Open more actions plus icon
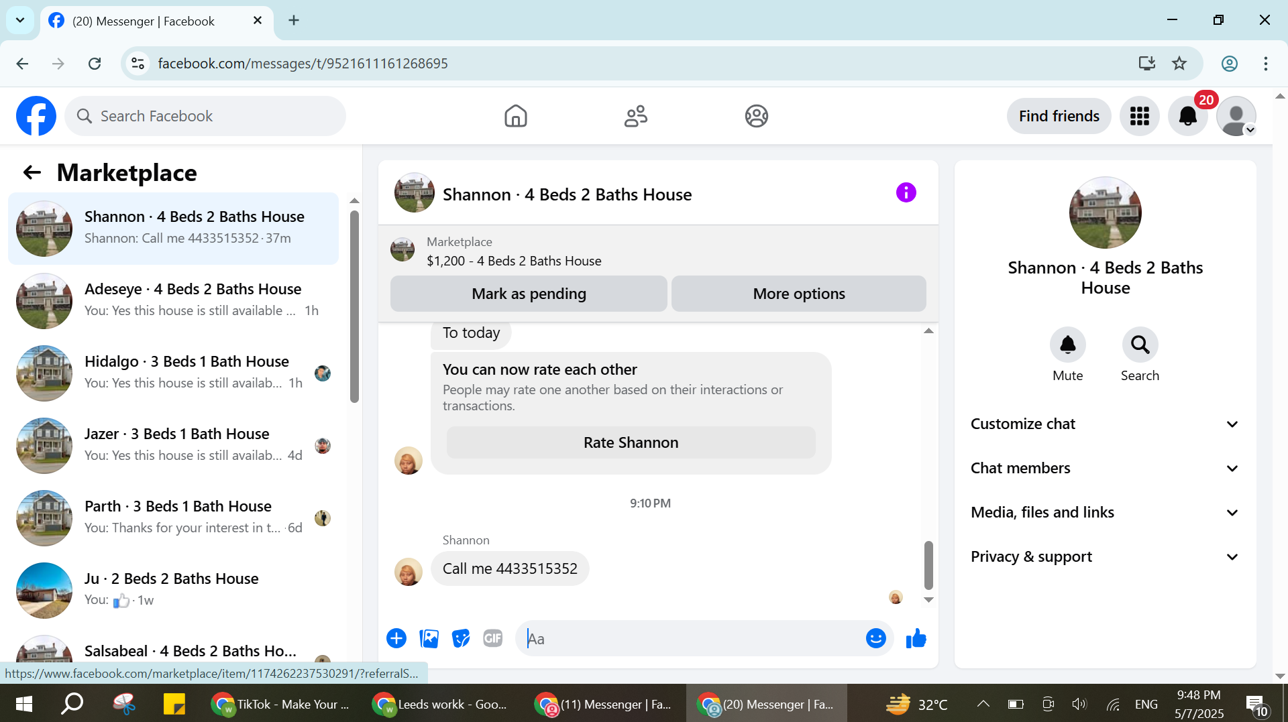1288x722 pixels. pos(396,639)
